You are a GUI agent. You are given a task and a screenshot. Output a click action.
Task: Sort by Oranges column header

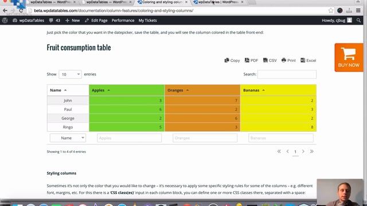202,90
